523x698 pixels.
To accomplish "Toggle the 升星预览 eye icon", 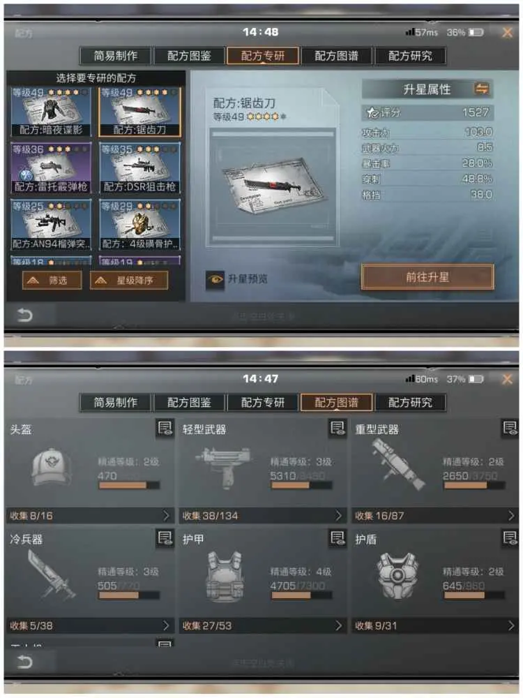I will click(x=215, y=279).
